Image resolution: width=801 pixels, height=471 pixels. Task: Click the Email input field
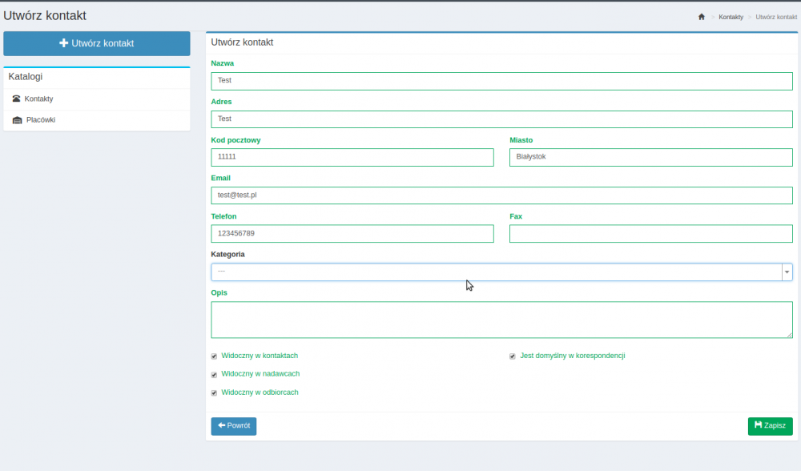coord(501,195)
